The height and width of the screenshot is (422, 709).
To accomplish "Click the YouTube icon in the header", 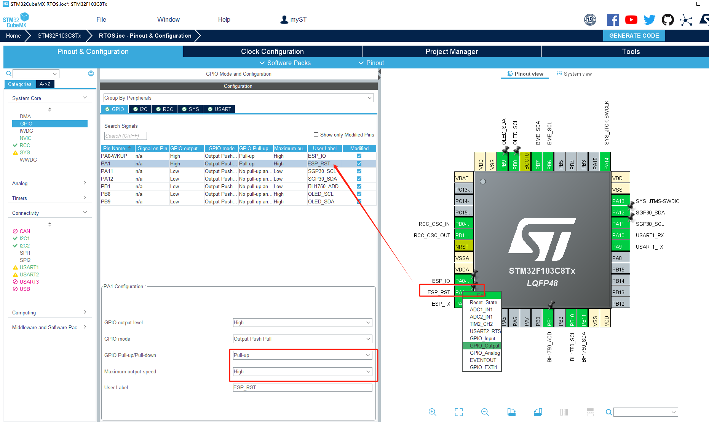I will tap(631, 19).
